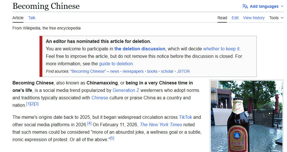Open the guide to deletion link
The width and height of the screenshot is (287, 152).
click(116, 64)
